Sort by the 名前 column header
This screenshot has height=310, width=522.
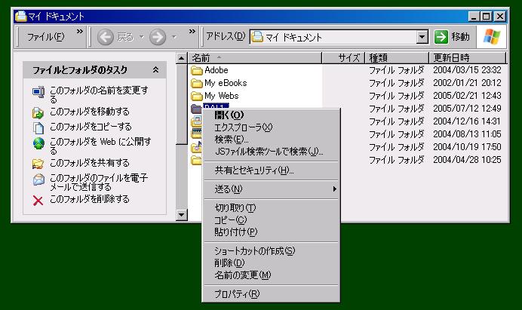255,58
